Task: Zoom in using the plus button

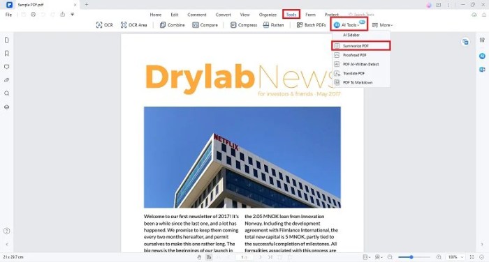Action: coord(439,257)
